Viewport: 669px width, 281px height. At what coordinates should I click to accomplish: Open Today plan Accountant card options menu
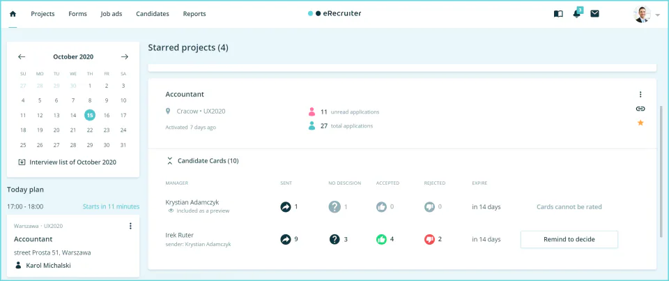pos(130,226)
